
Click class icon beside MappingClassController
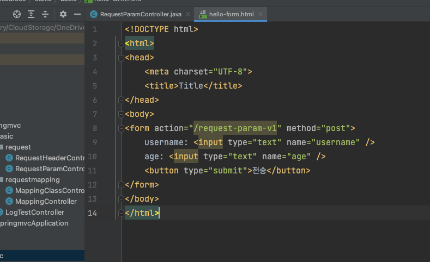[x=9, y=190]
